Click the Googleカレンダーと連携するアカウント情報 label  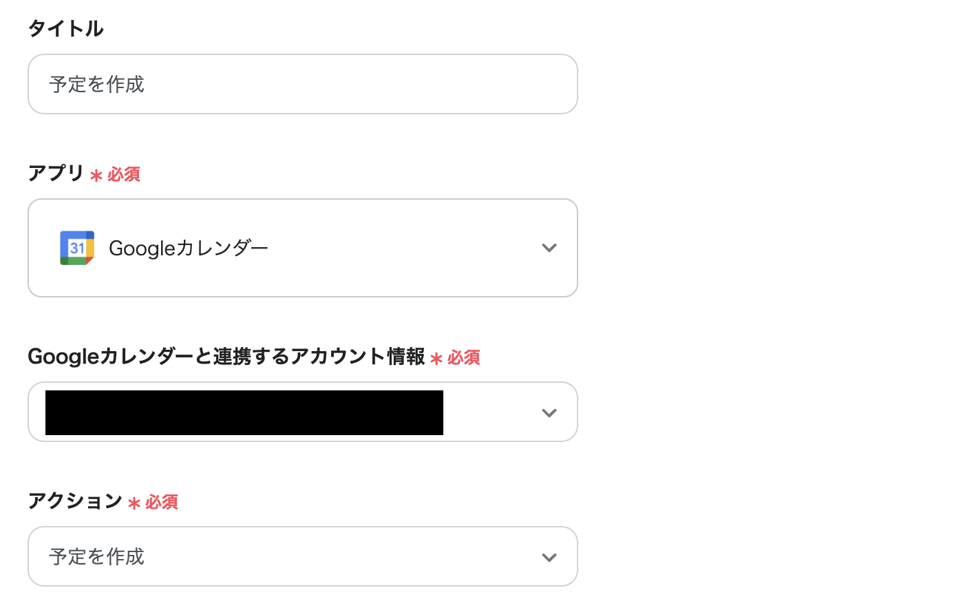pos(226,356)
